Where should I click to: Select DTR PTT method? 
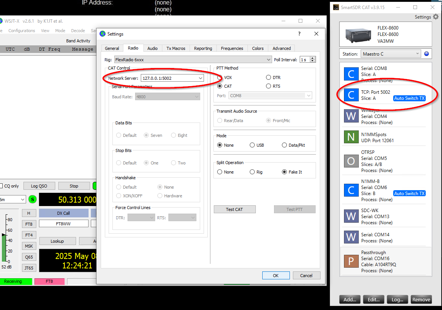click(x=268, y=77)
